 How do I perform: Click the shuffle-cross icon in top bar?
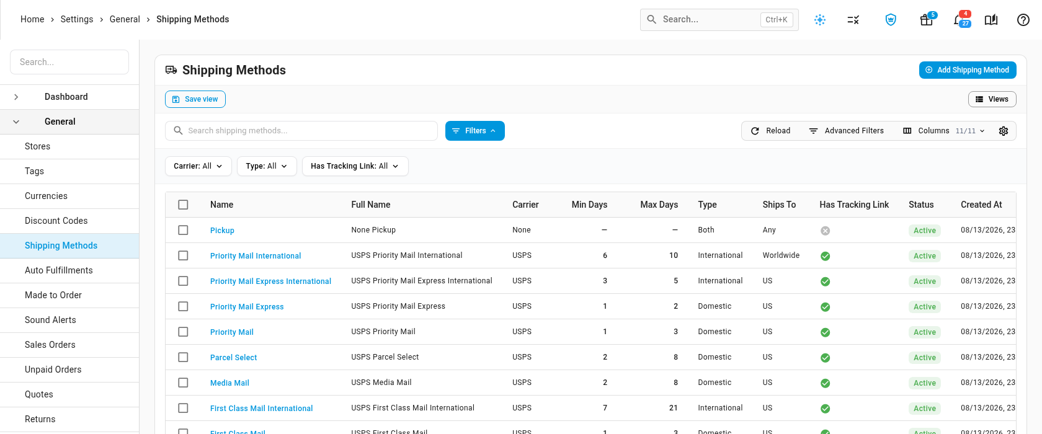coord(853,20)
